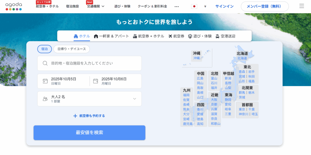Click the check-in calendar icon

[x=45, y=81]
